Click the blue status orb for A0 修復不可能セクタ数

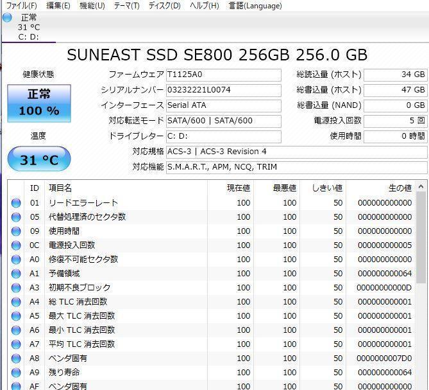click(x=16, y=260)
